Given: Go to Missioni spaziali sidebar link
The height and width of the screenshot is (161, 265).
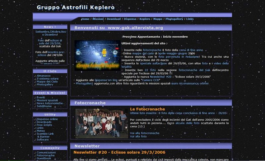Looking at the screenshot, I should (x=47, y=100).
